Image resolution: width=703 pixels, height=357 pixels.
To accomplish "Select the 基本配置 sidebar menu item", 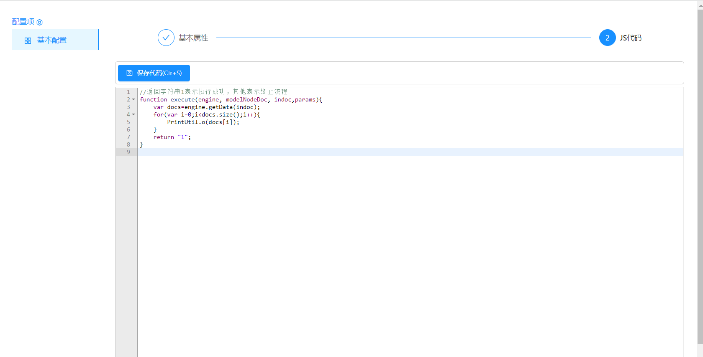I will [52, 40].
